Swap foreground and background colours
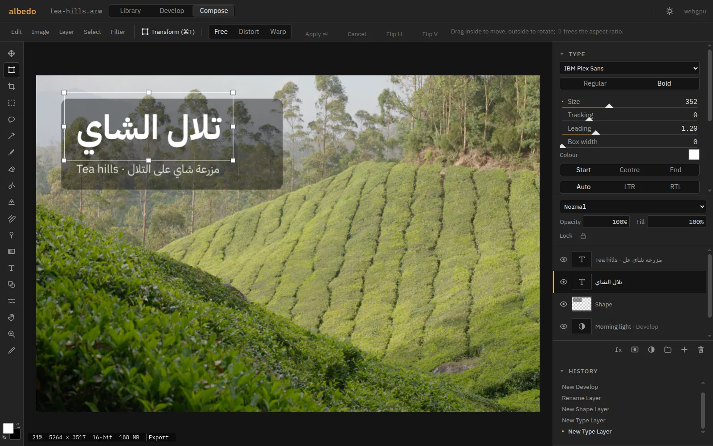 pos(19,425)
